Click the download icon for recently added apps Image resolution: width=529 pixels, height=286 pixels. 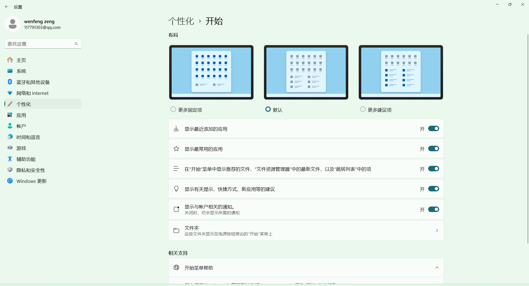176,129
